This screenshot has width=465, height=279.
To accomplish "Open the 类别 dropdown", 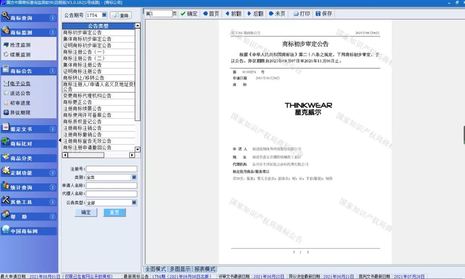I will pyautogui.click(x=134, y=177).
